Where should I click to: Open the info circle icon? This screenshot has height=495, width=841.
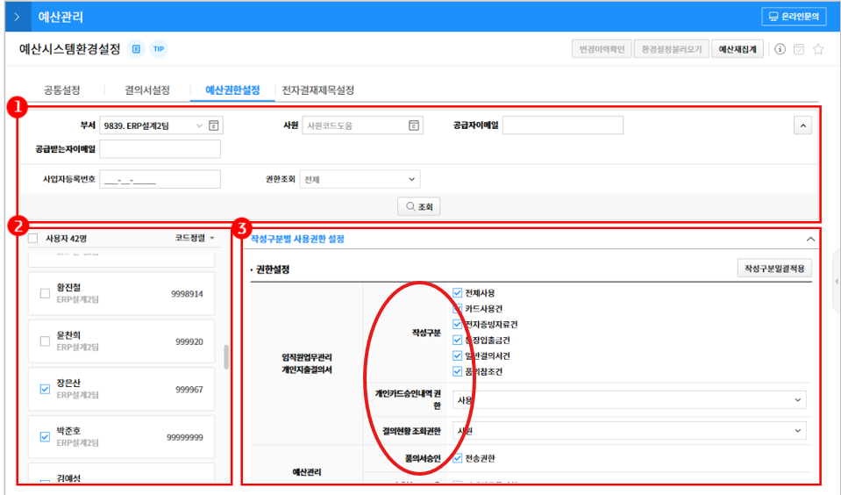[780, 49]
